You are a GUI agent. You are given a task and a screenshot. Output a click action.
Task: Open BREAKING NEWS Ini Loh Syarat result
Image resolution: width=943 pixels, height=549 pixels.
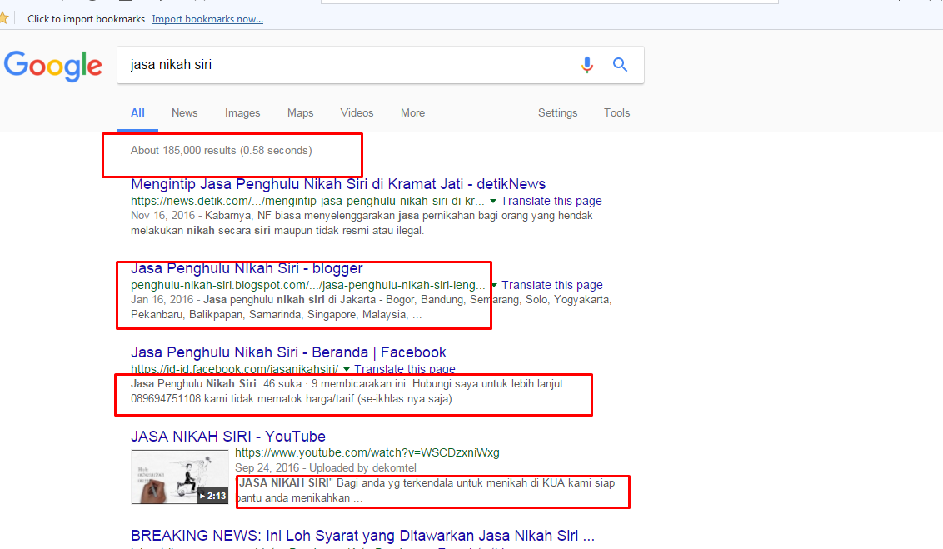click(x=362, y=536)
